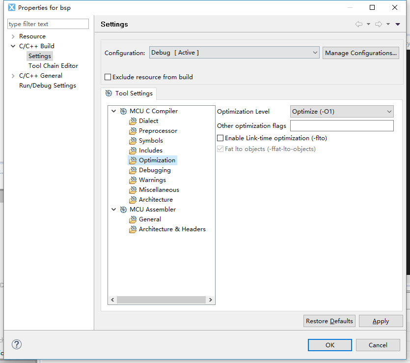Open the Optimization Level dropdown
The height and width of the screenshot is (363, 410).
[x=342, y=112]
